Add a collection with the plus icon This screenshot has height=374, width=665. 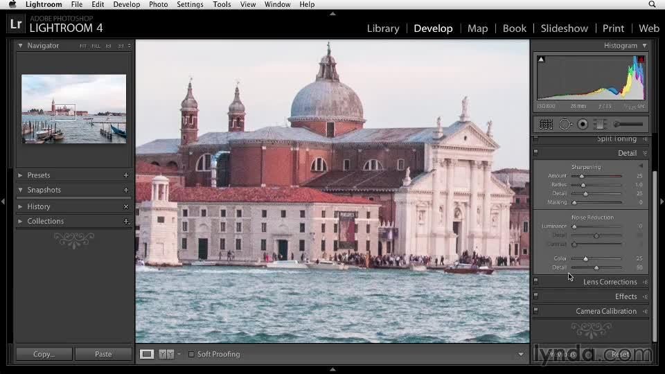(126, 221)
